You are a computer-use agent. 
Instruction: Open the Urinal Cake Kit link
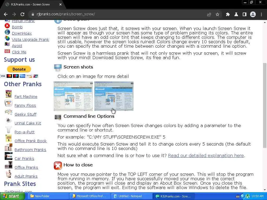tap(28, 123)
